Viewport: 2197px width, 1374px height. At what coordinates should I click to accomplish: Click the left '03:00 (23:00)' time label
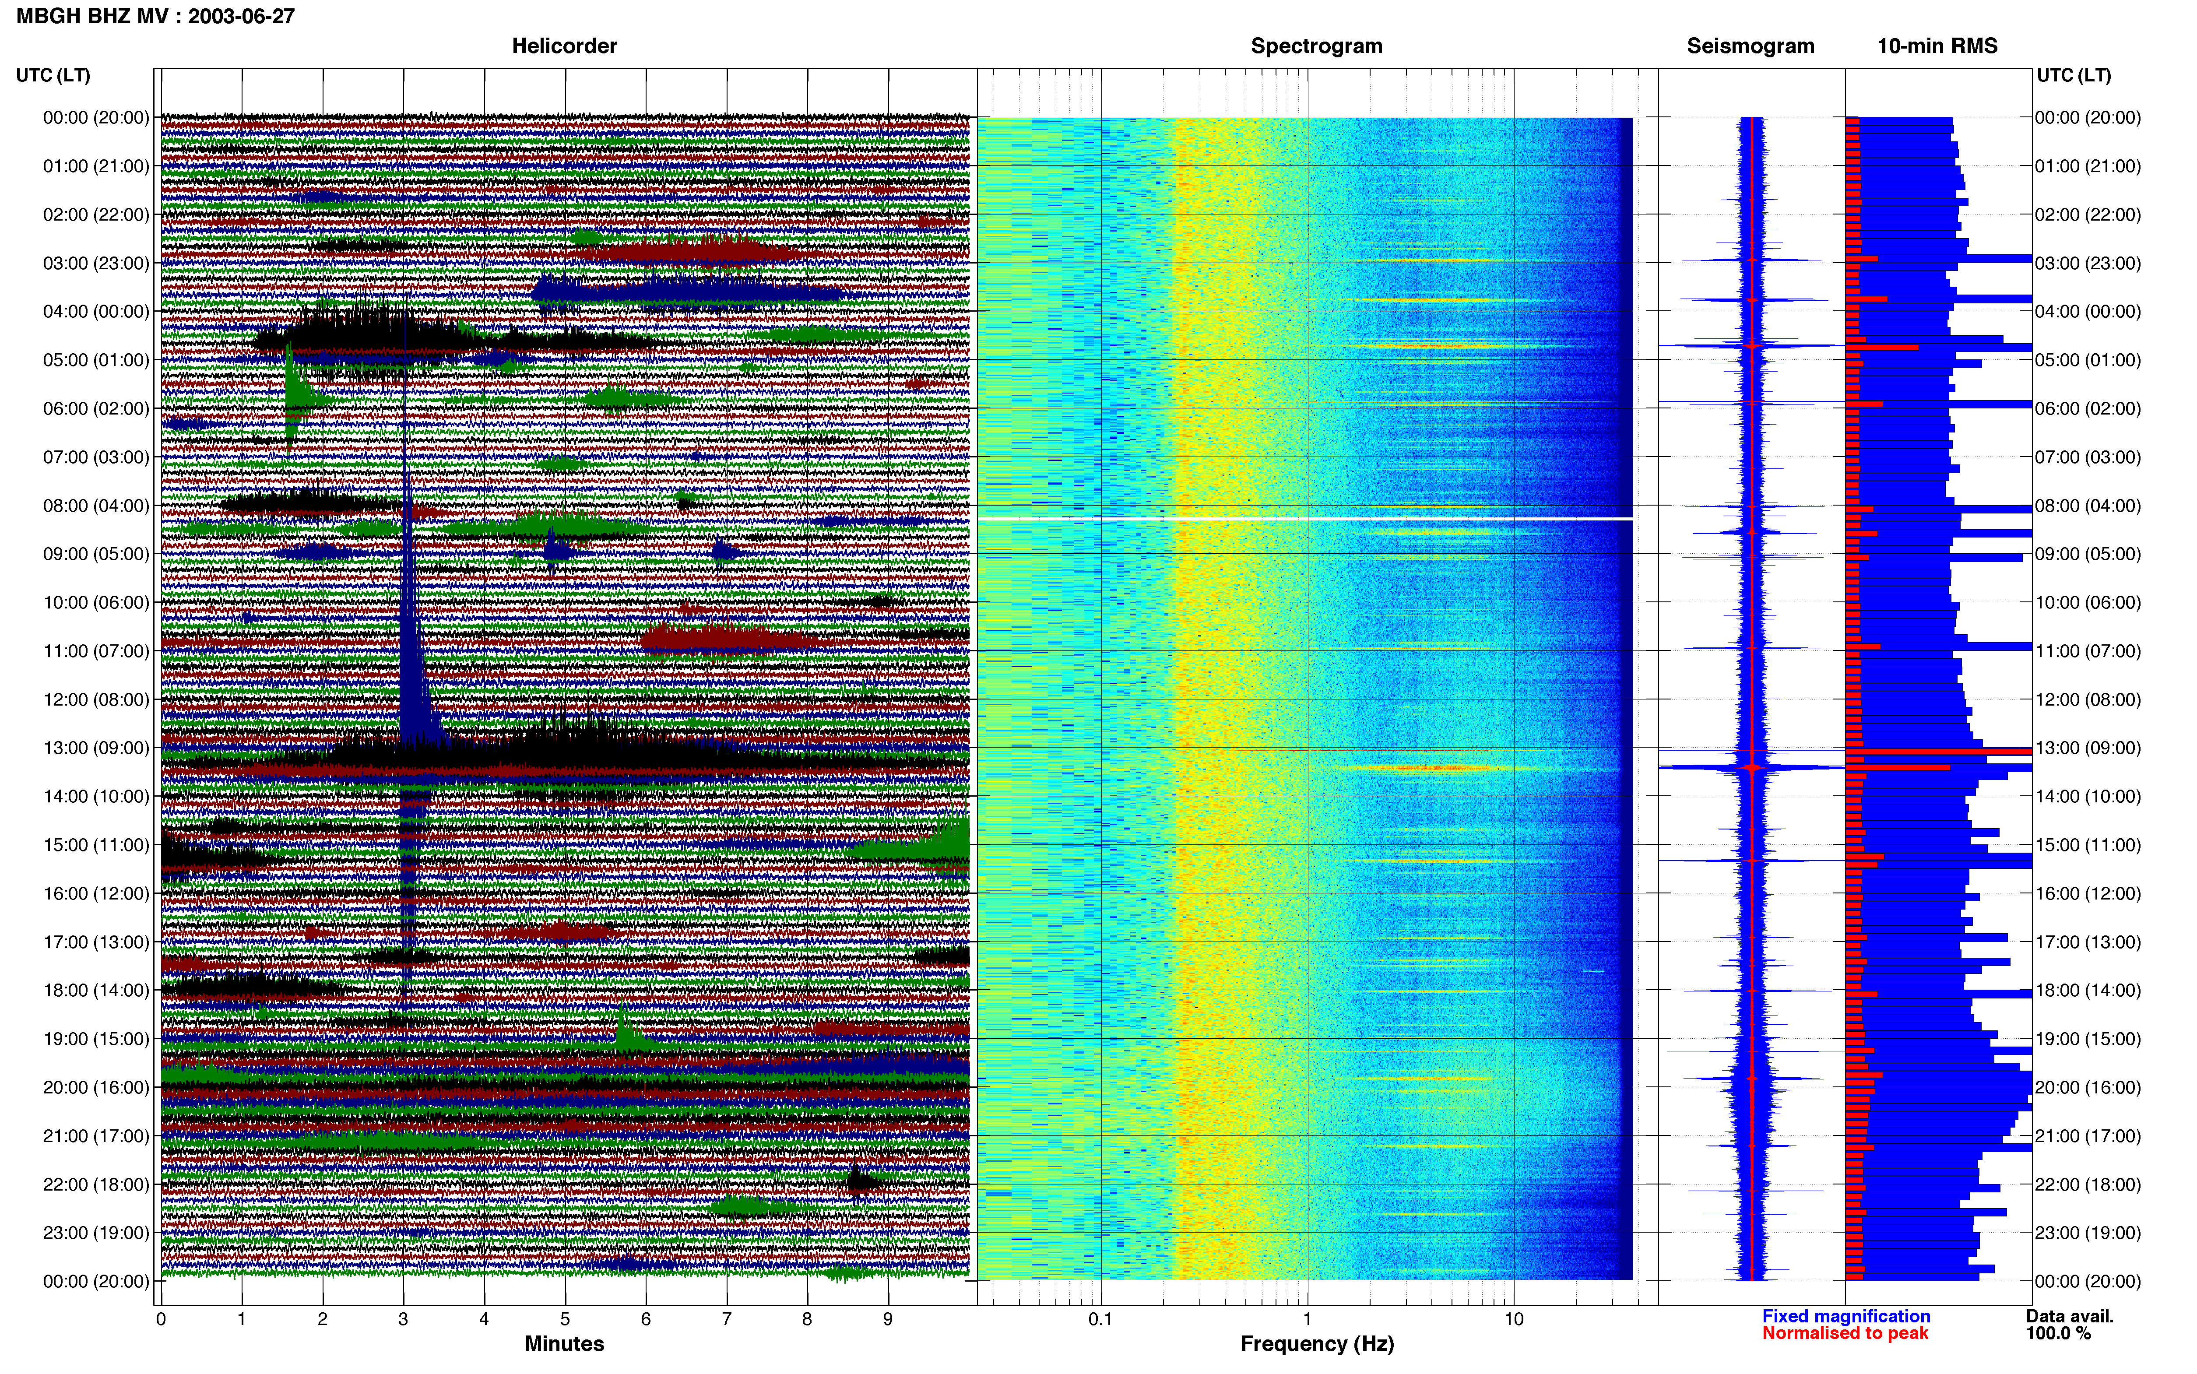(x=96, y=264)
